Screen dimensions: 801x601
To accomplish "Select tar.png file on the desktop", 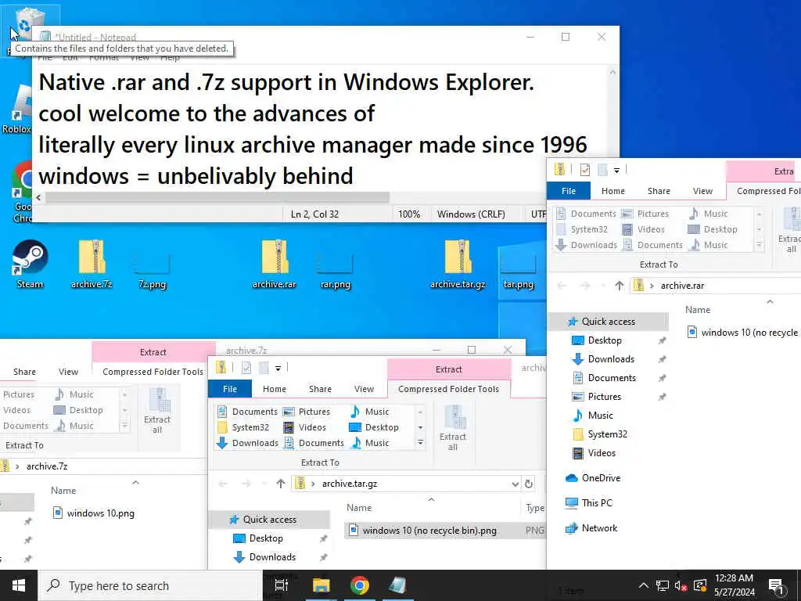I will (x=518, y=270).
